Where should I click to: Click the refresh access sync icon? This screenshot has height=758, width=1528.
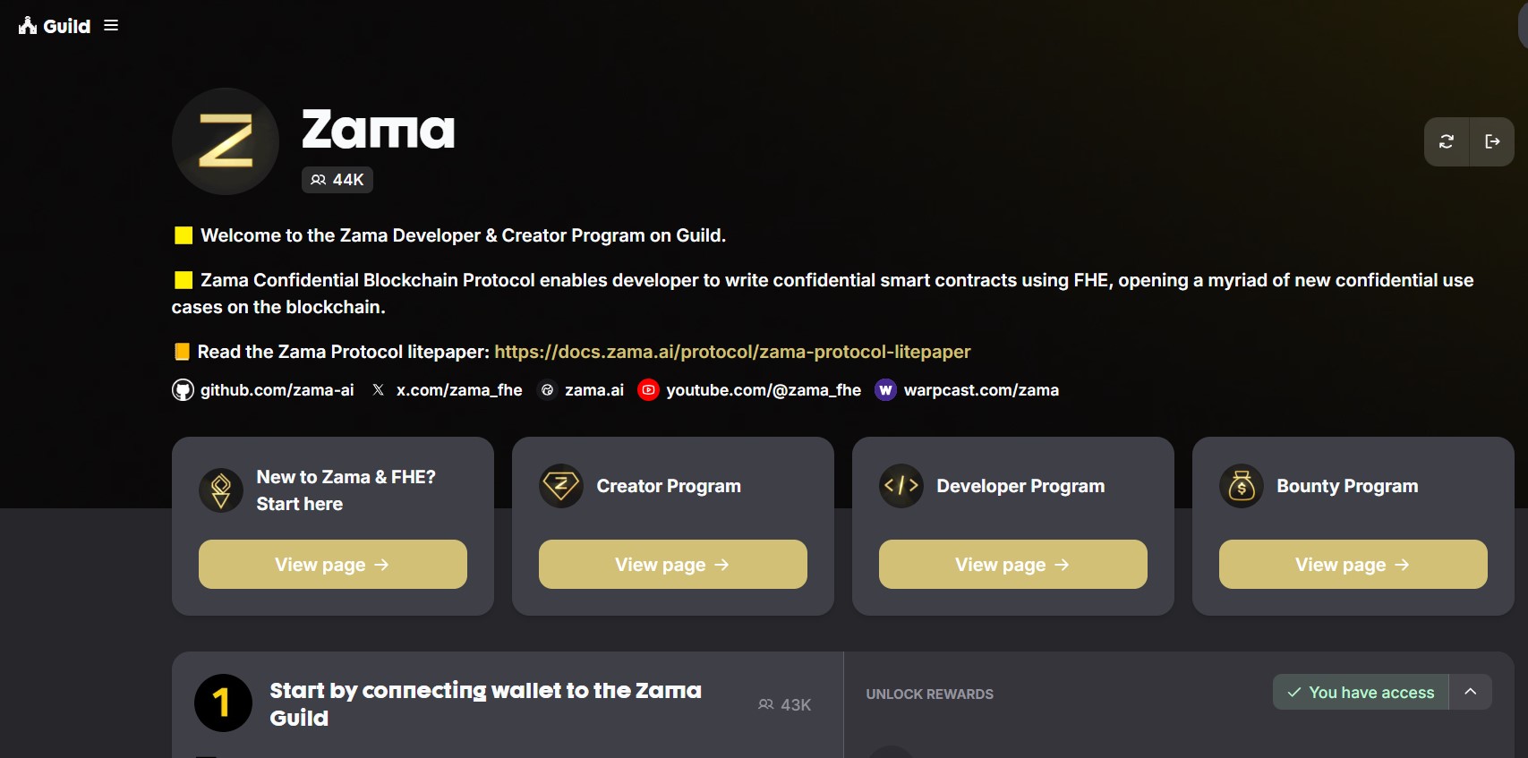coord(1447,141)
